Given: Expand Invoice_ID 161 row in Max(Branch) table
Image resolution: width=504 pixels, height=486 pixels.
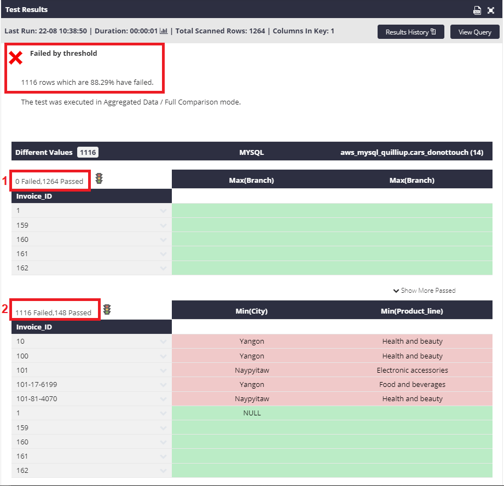Looking at the screenshot, I should click(x=163, y=254).
